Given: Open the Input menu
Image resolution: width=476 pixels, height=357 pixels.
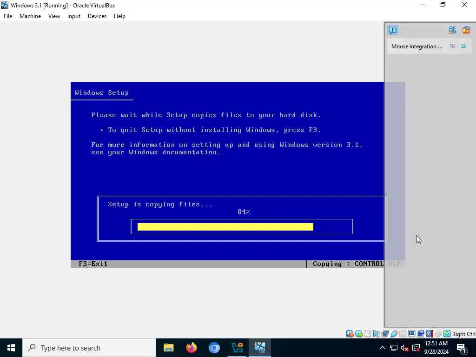Looking at the screenshot, I should click(x=74, y=16).
